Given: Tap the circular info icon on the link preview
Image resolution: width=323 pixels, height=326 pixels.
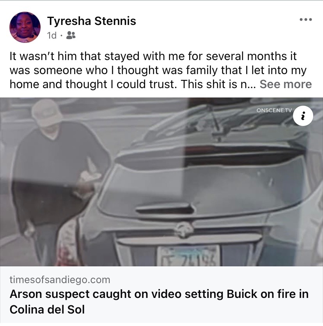Looking at the screenshot, I should tap(303, 116).
